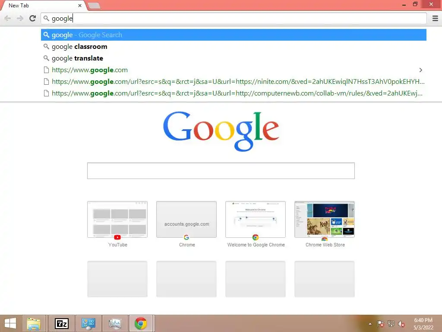Restore down the Chrome window

tap(415, 4)
